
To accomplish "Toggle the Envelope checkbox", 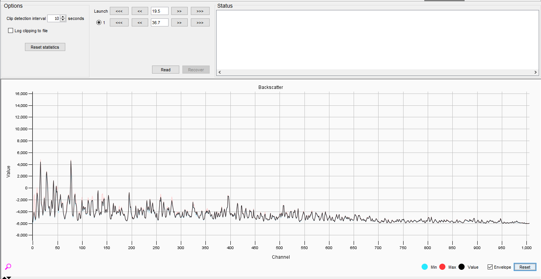I will pos(490,267).
